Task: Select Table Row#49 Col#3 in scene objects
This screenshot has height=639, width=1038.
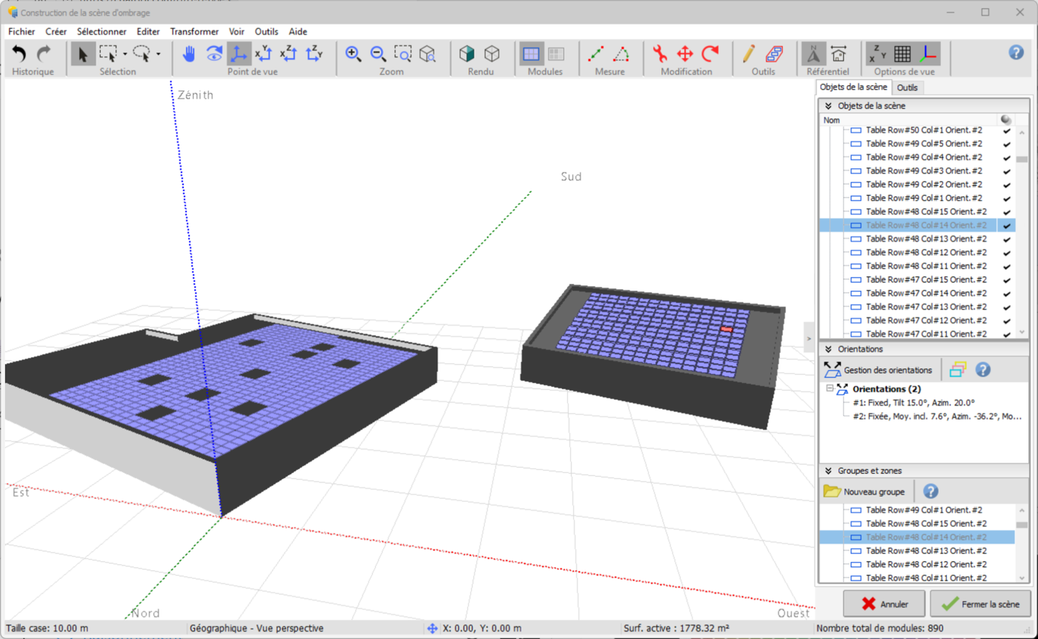Action: (924, 170)
